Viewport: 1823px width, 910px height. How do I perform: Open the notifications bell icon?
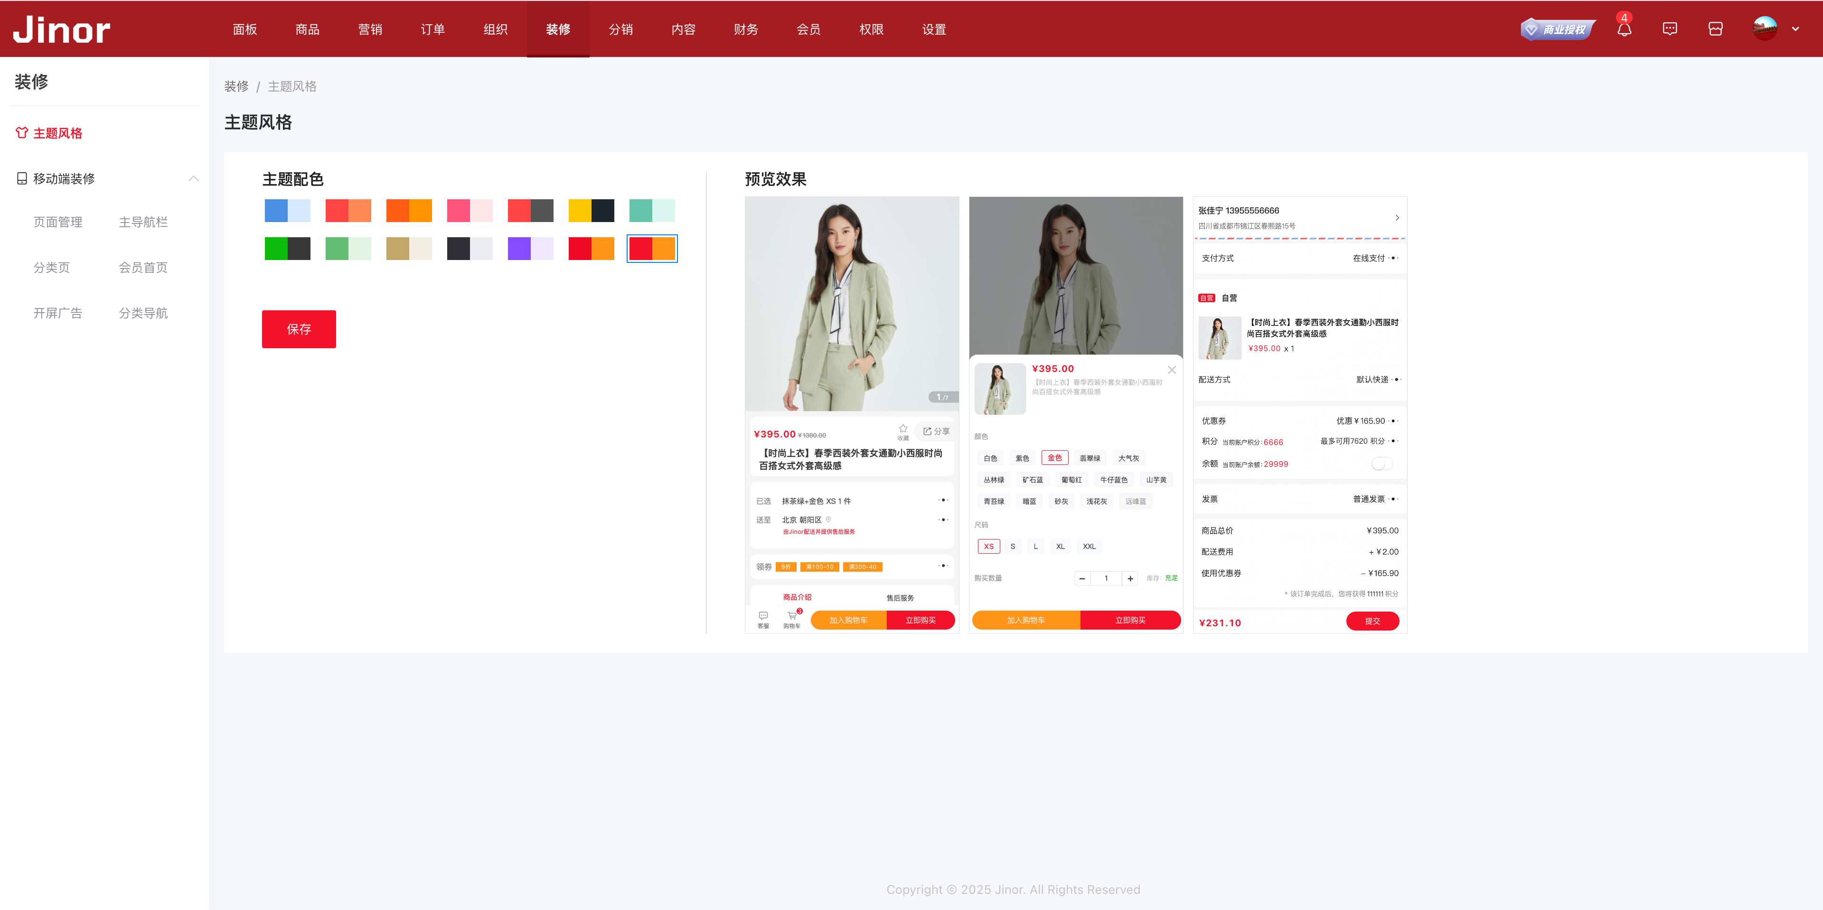[1624, 29]
